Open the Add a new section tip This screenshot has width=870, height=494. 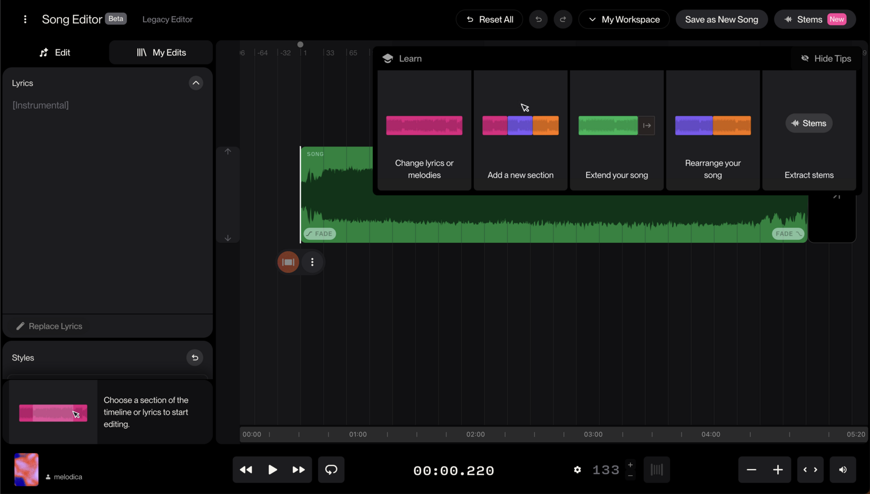coord(520,130)
